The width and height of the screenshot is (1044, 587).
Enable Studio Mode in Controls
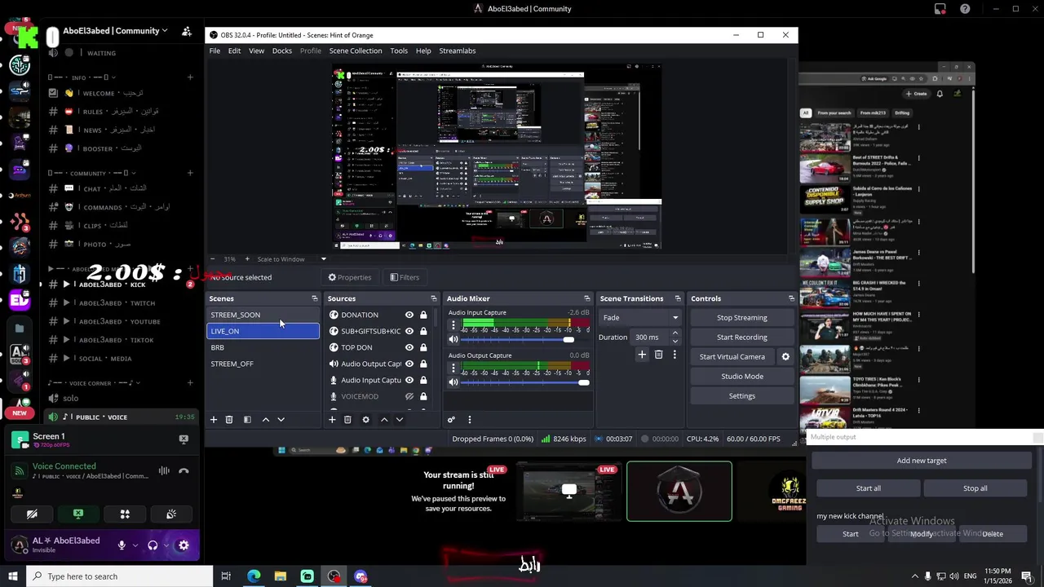pos(742,376)
